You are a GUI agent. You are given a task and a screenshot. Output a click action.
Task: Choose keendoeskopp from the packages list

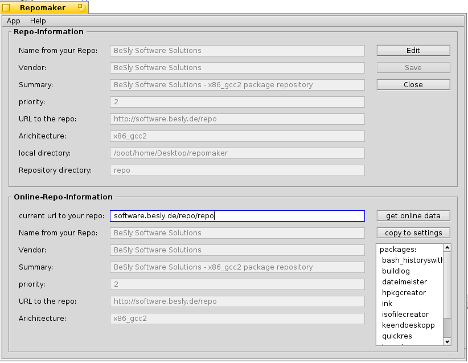tap(408, 325)
